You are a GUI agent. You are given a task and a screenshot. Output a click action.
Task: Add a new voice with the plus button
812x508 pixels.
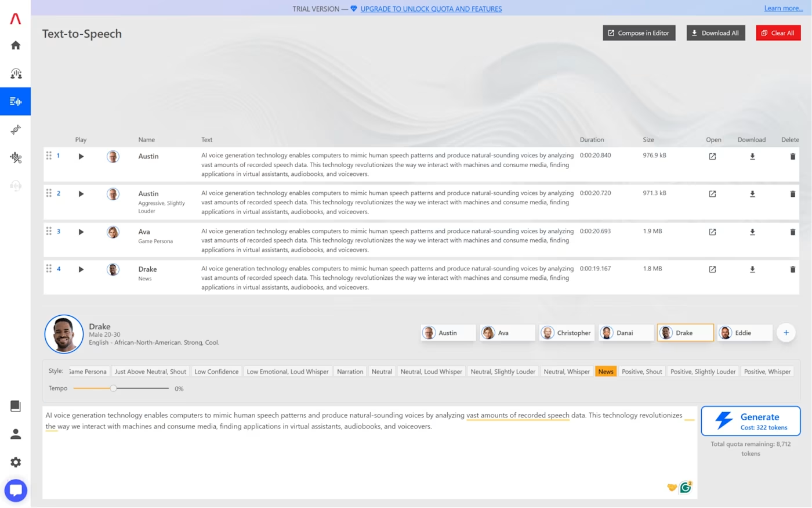(x=786, y=333)
